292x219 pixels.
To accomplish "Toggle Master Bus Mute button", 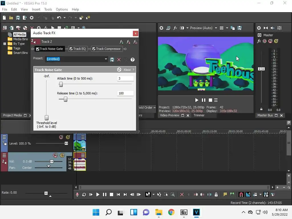I will tap(270, 41).
